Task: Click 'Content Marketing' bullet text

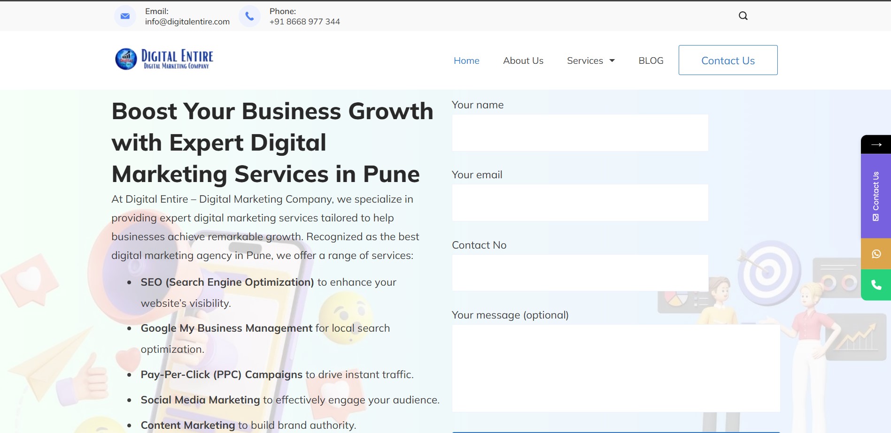Action: click(x=188, y=425)
